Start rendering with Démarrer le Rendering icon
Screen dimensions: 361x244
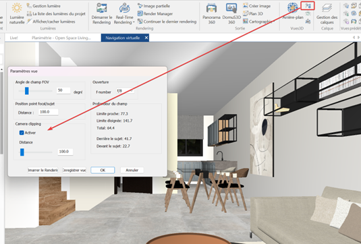(101, 8)
